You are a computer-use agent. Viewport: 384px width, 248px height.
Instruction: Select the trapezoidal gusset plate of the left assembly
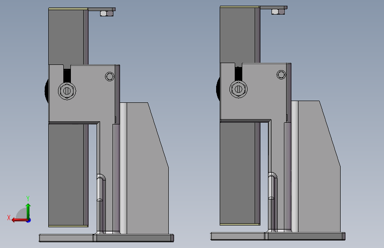[x=147, y=169]
